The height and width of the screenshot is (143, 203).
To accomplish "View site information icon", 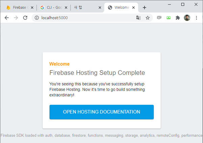I will [x=37, y=18].
